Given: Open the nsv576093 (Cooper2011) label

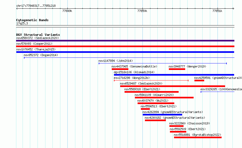Looking at the screenshot, I should pos(34,44).
